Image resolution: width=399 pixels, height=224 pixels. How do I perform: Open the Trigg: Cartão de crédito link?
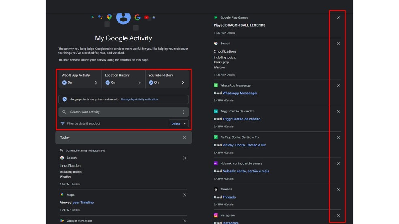241,119
